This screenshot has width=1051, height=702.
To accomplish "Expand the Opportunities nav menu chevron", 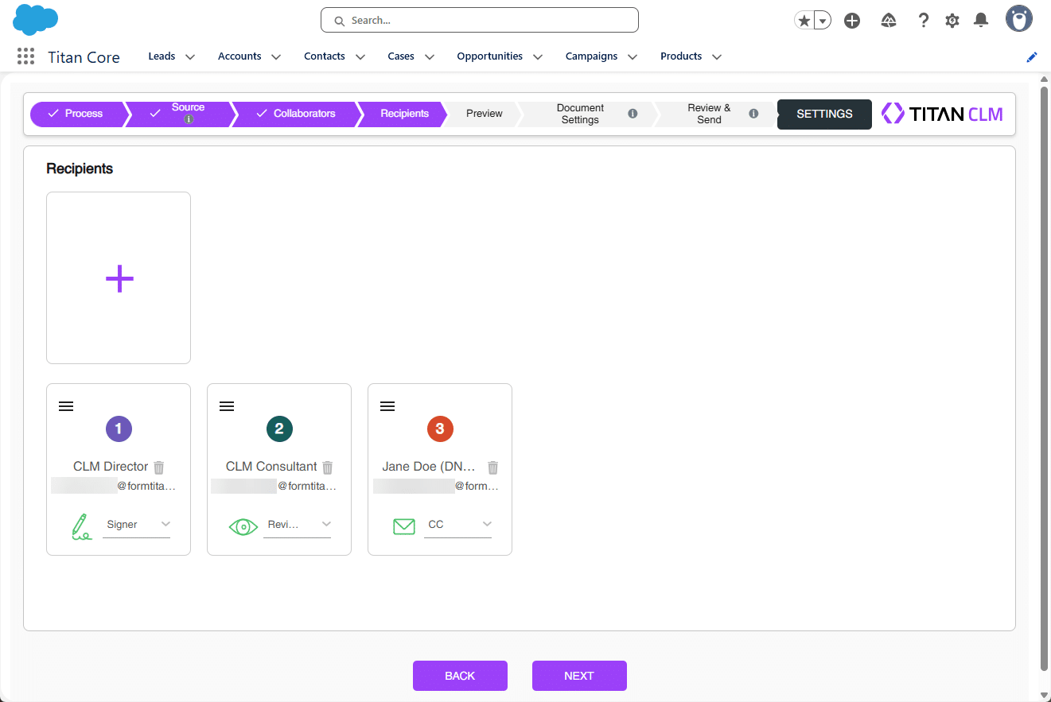I will [x=538, y=57].
